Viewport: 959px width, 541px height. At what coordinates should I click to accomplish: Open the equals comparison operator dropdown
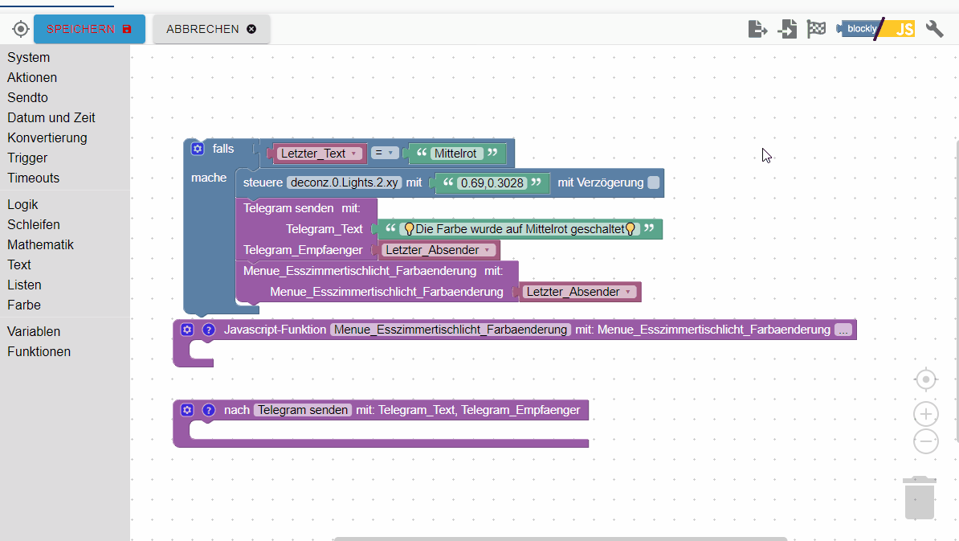click(384, 153)
